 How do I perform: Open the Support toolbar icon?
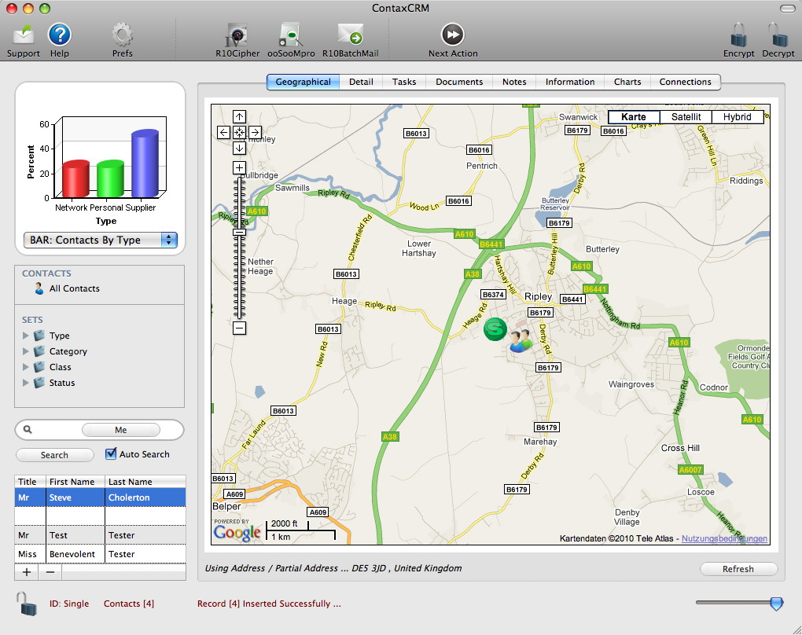coord(24,35)
